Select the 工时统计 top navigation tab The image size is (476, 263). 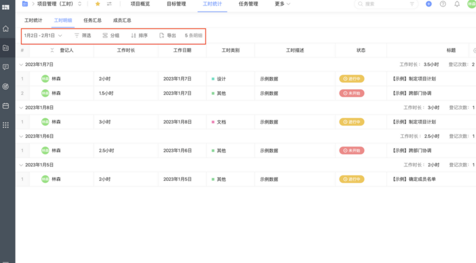coord(212,4)
